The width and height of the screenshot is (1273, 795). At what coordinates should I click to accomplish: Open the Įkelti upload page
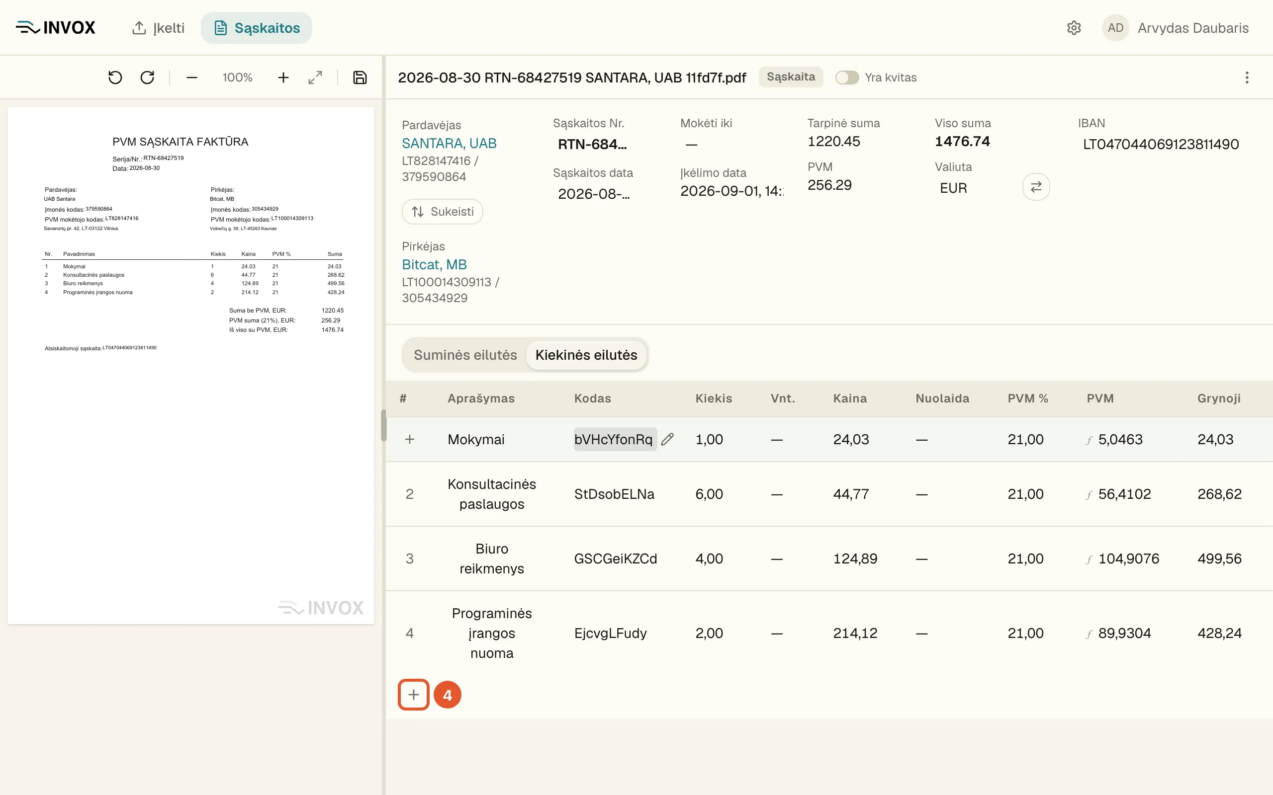point(158,28)
